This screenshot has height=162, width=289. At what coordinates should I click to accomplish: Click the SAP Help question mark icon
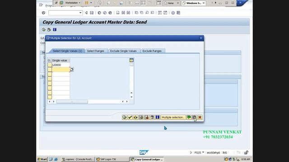pyautogui.click(x=173, y=13)
